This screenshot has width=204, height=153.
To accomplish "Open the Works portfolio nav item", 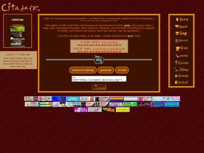I will (182, 56).
